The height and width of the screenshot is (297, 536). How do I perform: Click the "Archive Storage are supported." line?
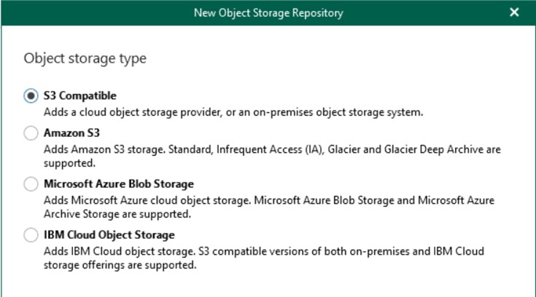click(117, 215)
